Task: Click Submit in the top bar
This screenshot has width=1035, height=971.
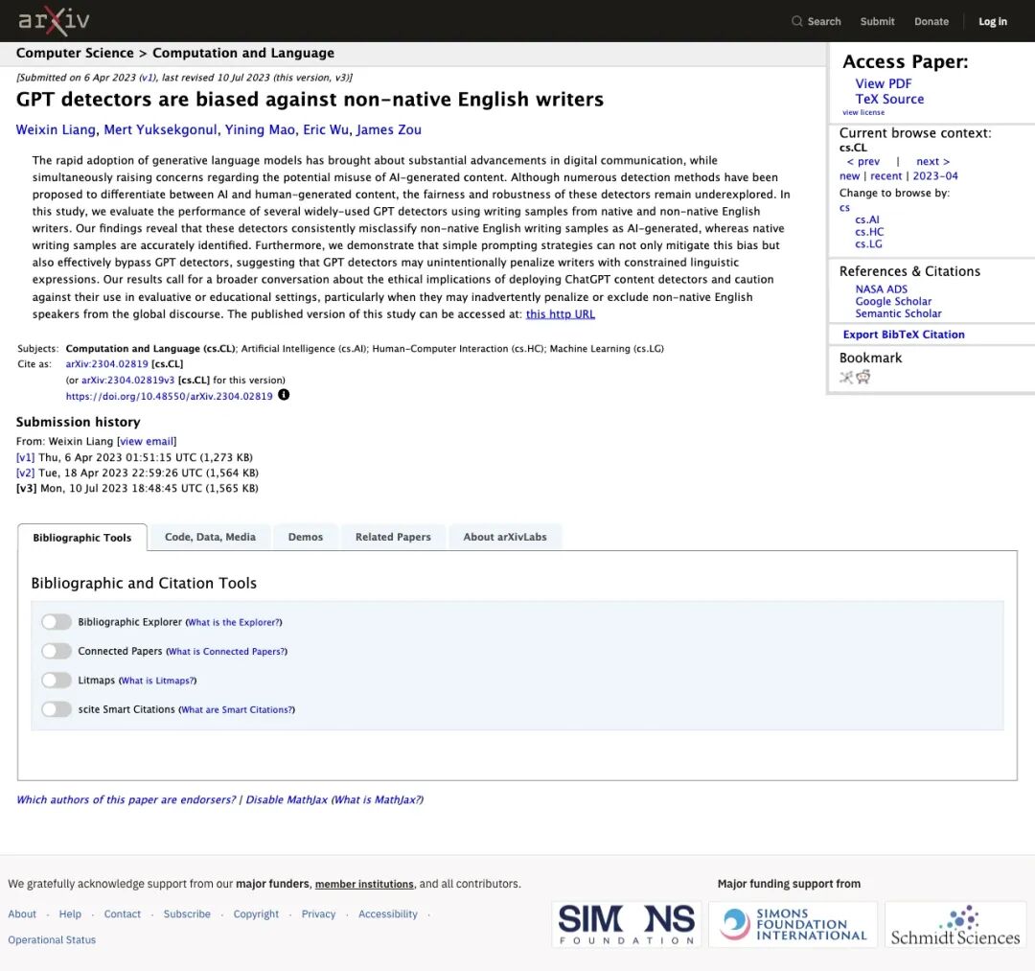Action: coord(877,21)
